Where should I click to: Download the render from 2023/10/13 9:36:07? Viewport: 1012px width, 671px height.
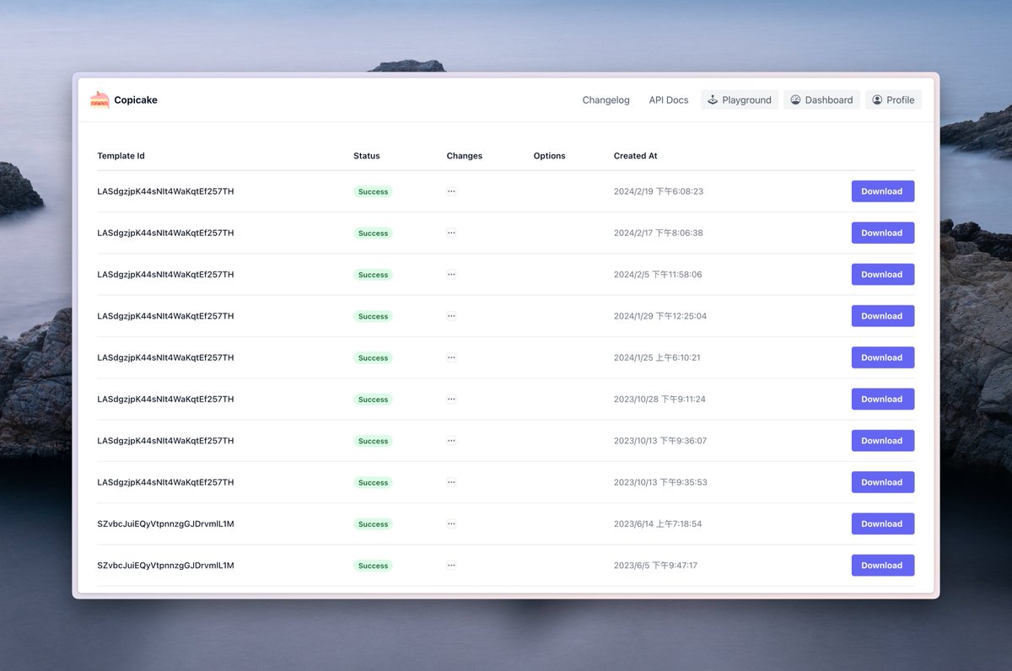click(x=882, y=441)
